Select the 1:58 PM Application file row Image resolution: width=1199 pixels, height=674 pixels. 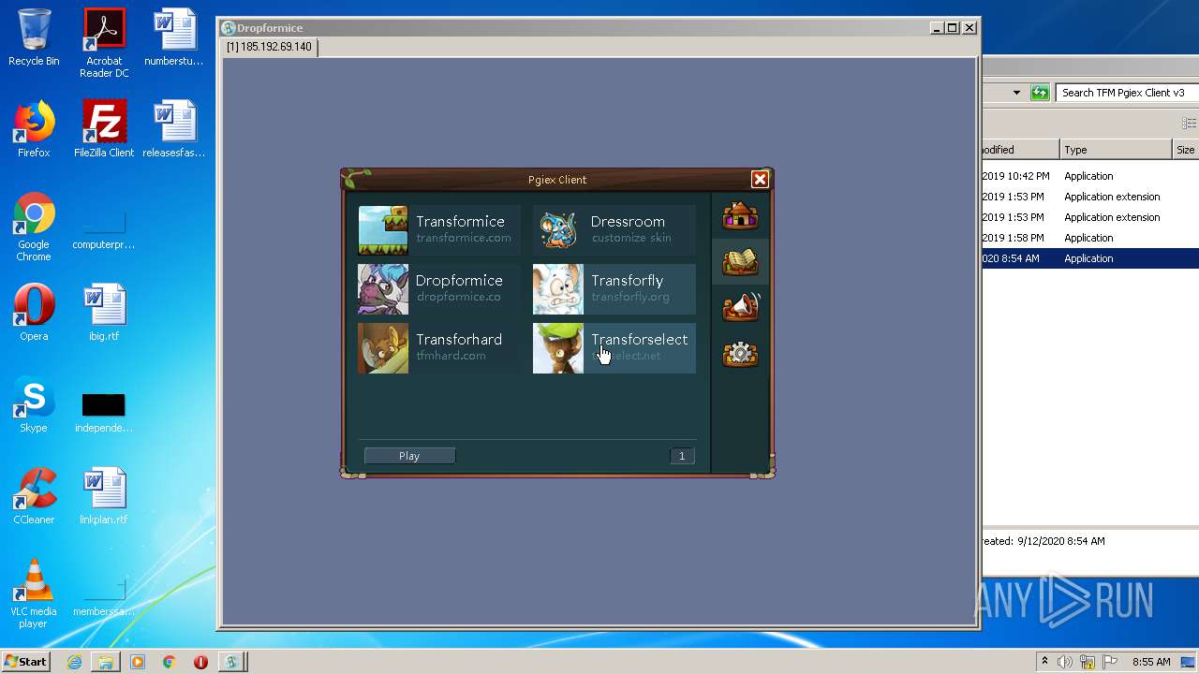[x=1090, y=238]
